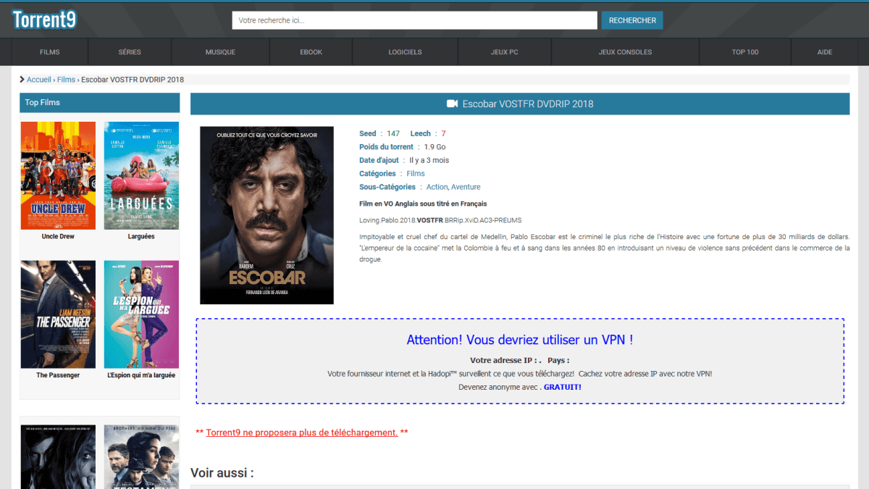Image resolution: width=869 pixels, height=489 pixels.
Task: Open The Passenger poster thumbnail
Action: (x=58, y=314)
